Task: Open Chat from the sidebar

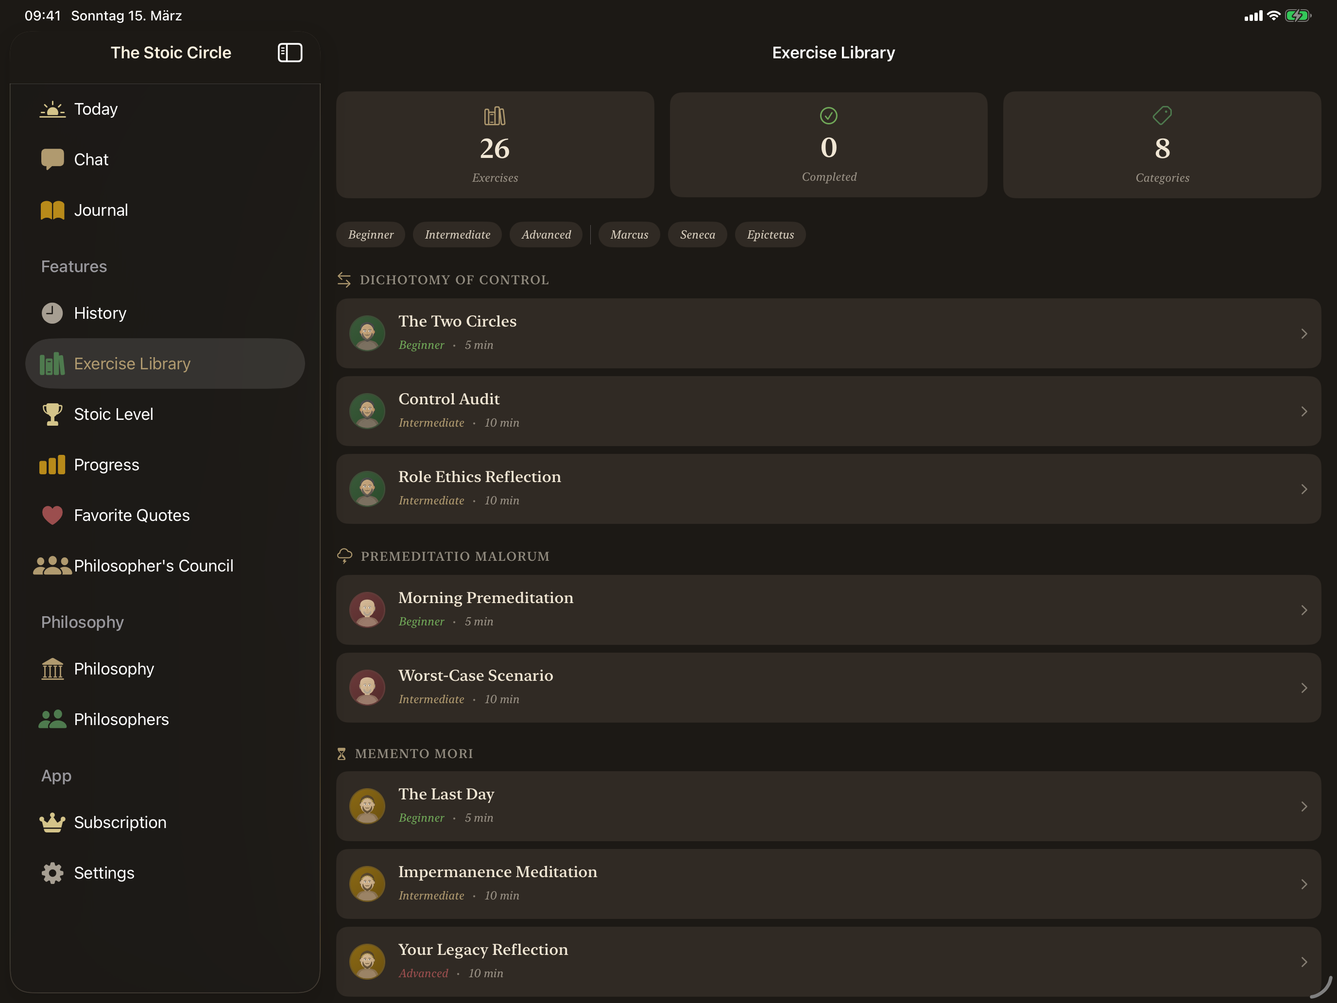Action: pos(165,159)
